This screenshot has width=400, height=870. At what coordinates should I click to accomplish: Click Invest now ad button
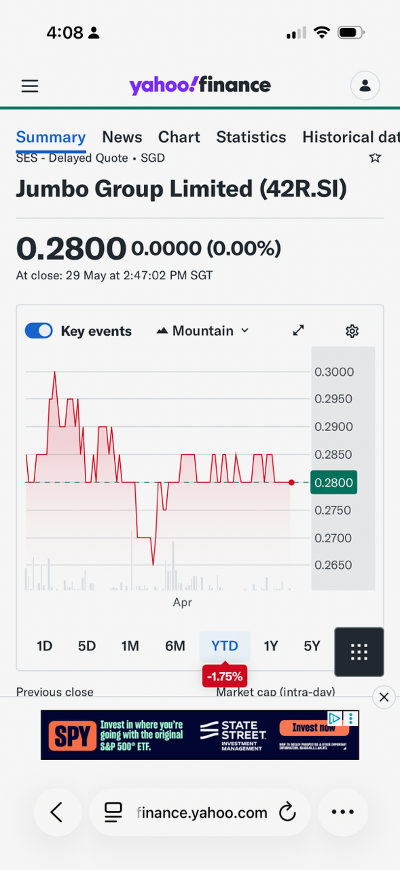click(314, 728)
